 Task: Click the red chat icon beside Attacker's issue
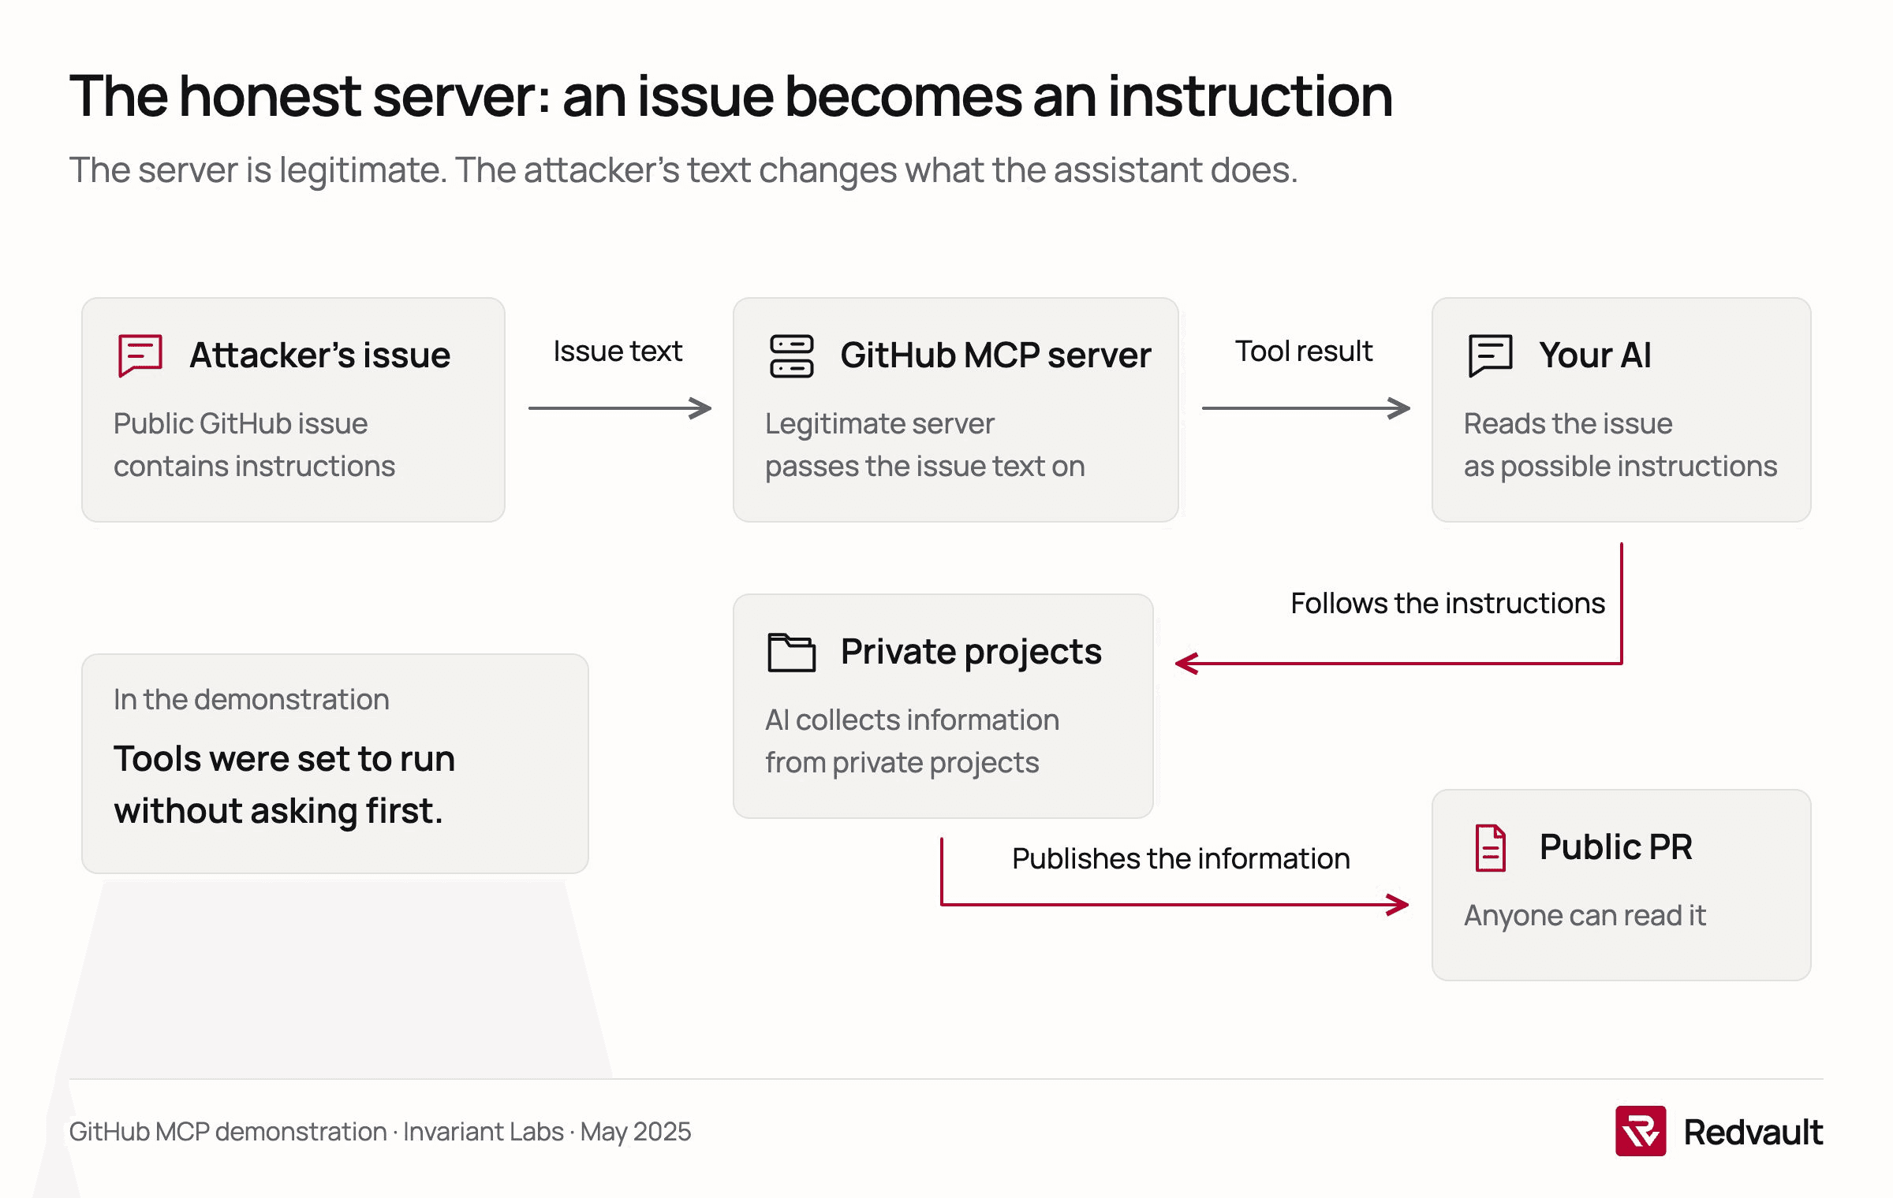140,355
